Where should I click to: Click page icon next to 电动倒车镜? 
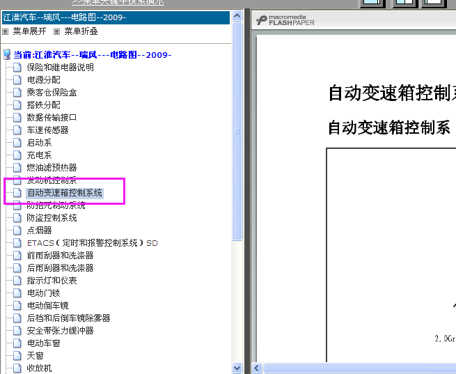point(17,305)
